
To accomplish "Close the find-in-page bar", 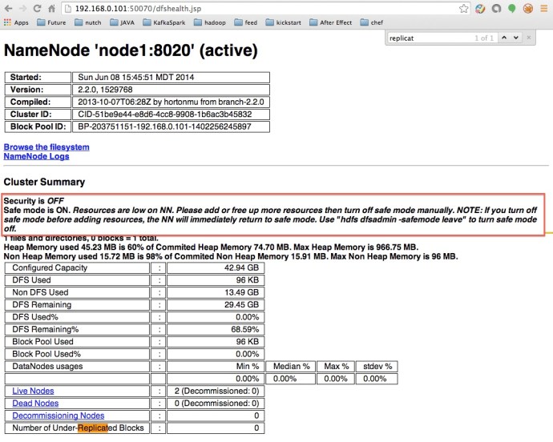I will click(529, 38).
